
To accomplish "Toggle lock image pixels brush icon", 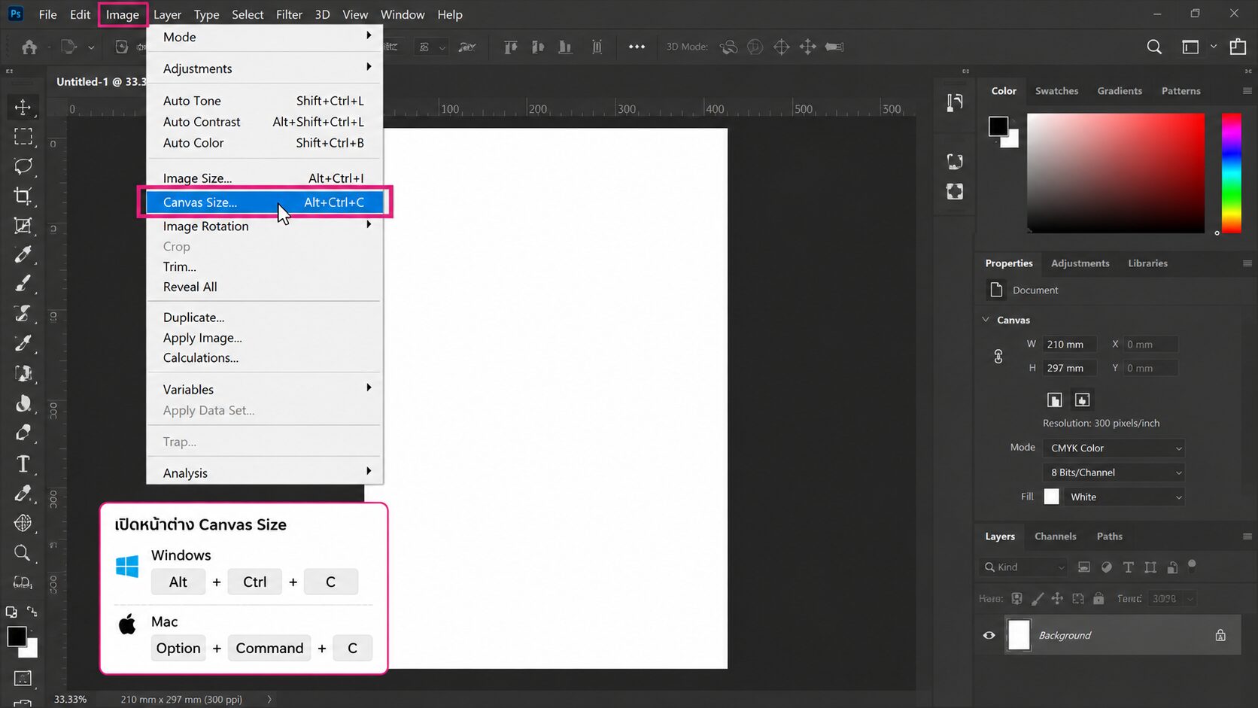I will coord(1037,599).
